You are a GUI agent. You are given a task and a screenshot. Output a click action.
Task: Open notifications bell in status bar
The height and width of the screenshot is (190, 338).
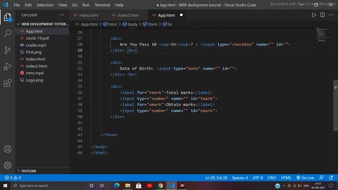[331, 177]
